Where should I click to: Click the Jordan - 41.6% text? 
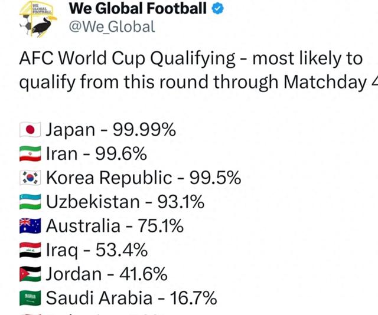[106, 274]
